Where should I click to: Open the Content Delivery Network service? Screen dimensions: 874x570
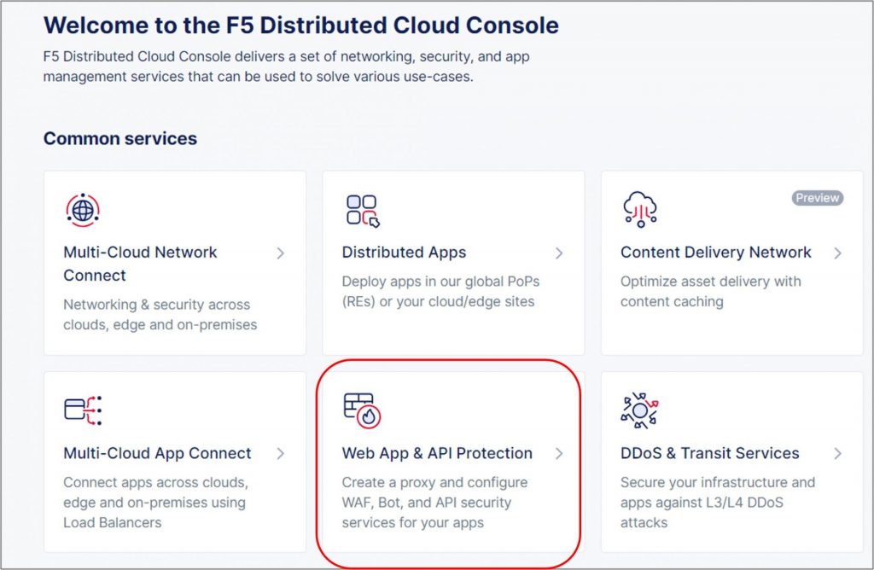715,253
